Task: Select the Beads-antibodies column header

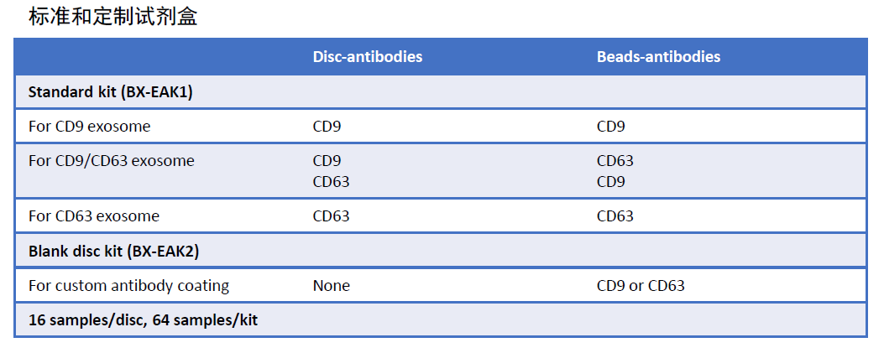Action: pos(658,57)
